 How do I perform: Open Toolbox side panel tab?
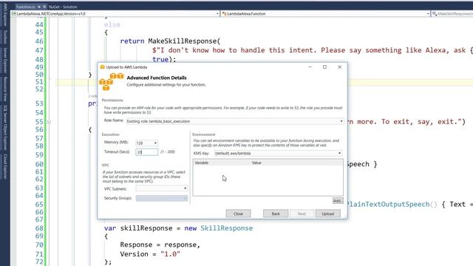click(x=5, y=37)
